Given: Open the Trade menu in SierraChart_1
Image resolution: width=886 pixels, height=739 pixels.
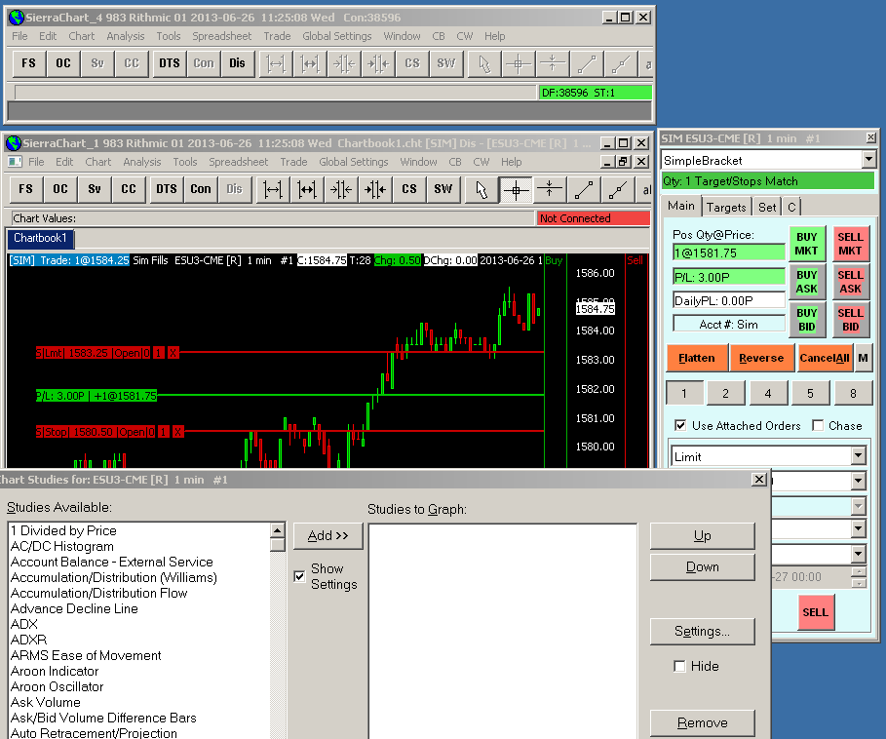Looking at the screenshot, I should (x=293, y=162).
